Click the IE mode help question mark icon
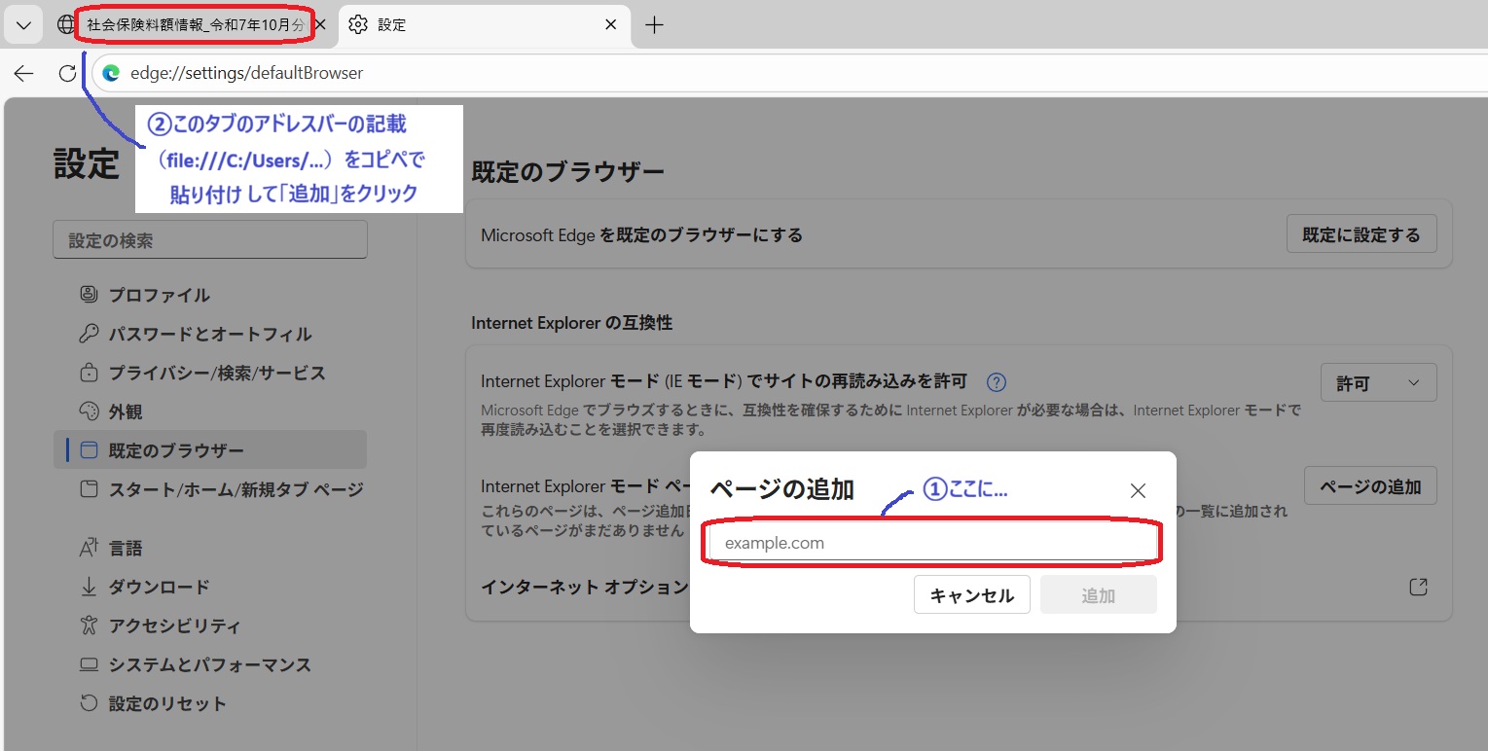This screenshot has height=751, width=1488. 996,381
